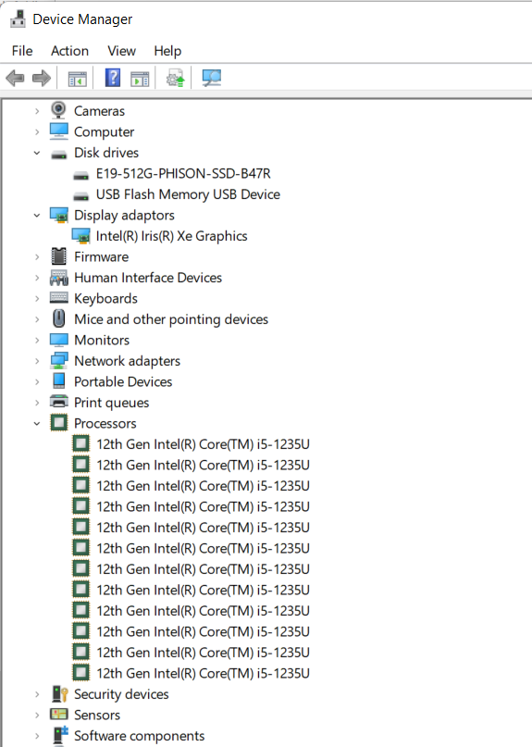Click the Show/Hide Console Tree toolbar icon
This screenshot has height=747, width=532.
(77, 78)
